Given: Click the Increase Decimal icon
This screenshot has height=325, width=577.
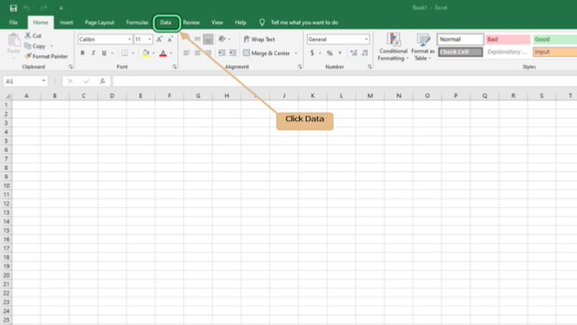Looking at the screenshot, I should point(353,53).
